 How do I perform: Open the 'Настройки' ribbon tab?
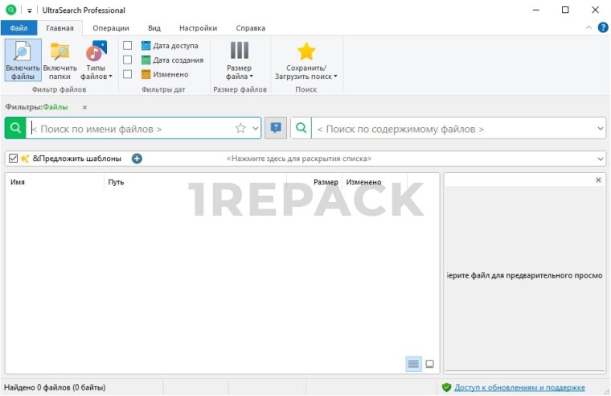pyautogui.click(x=198, y=28)
